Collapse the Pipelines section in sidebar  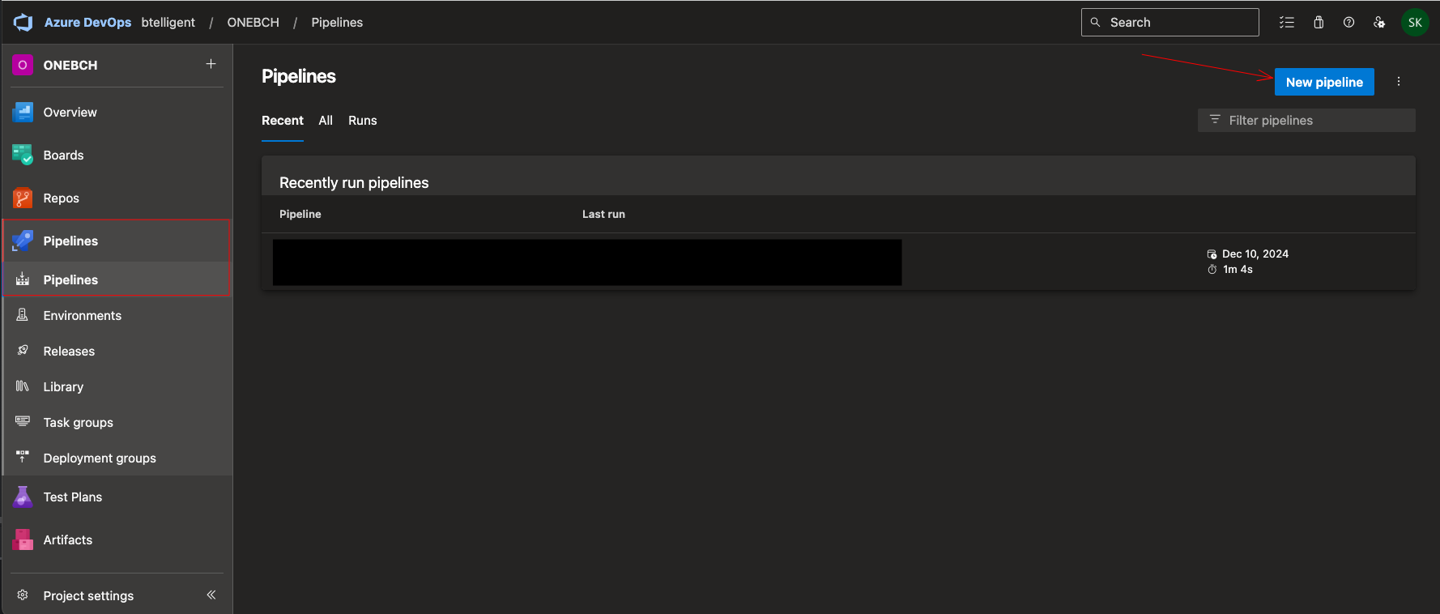coord(70,241)
